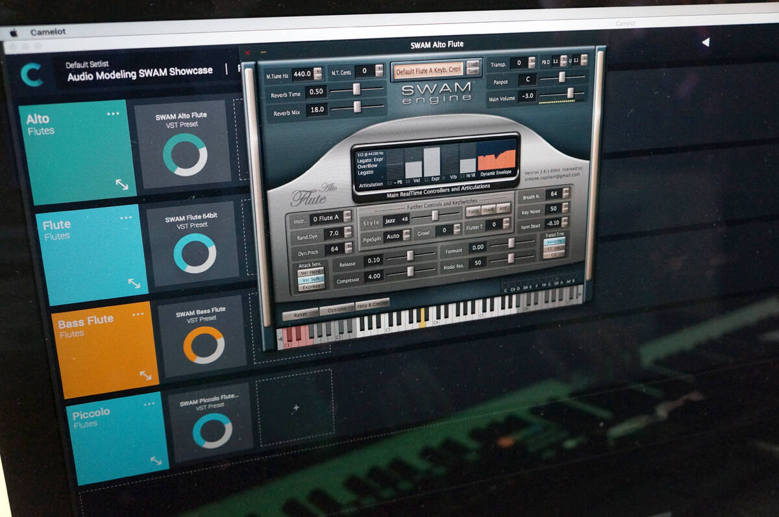Screen dimensions: 779x517
Task: Click the Main Volume slider handle
Action: click(571, 93)
